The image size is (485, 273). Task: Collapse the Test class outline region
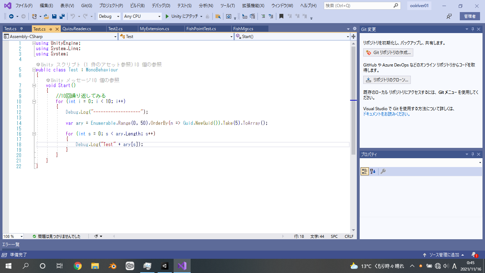click(x=34, y=70)
